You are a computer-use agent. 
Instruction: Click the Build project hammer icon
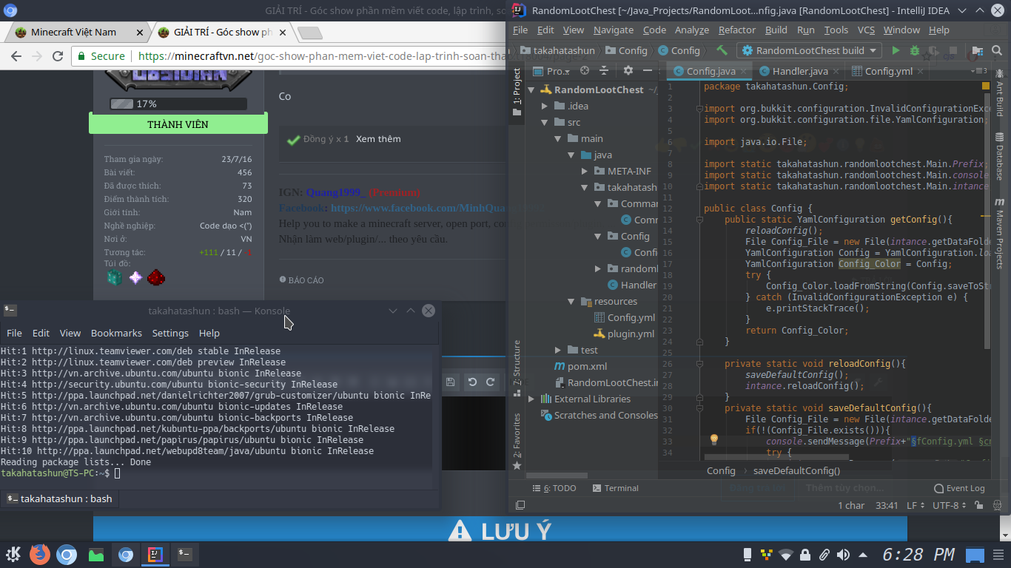(x=722, y=50)
